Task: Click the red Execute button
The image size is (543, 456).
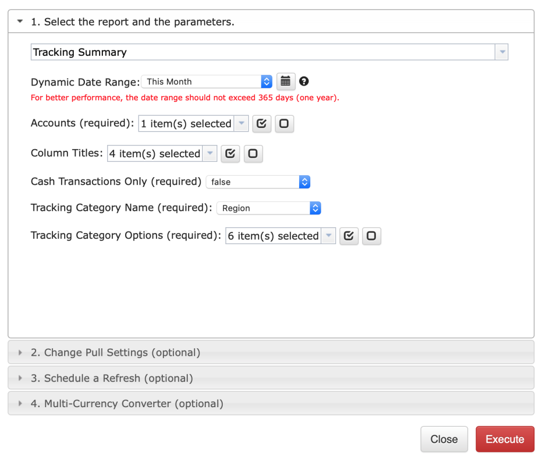Action: (x=505, y=439)
